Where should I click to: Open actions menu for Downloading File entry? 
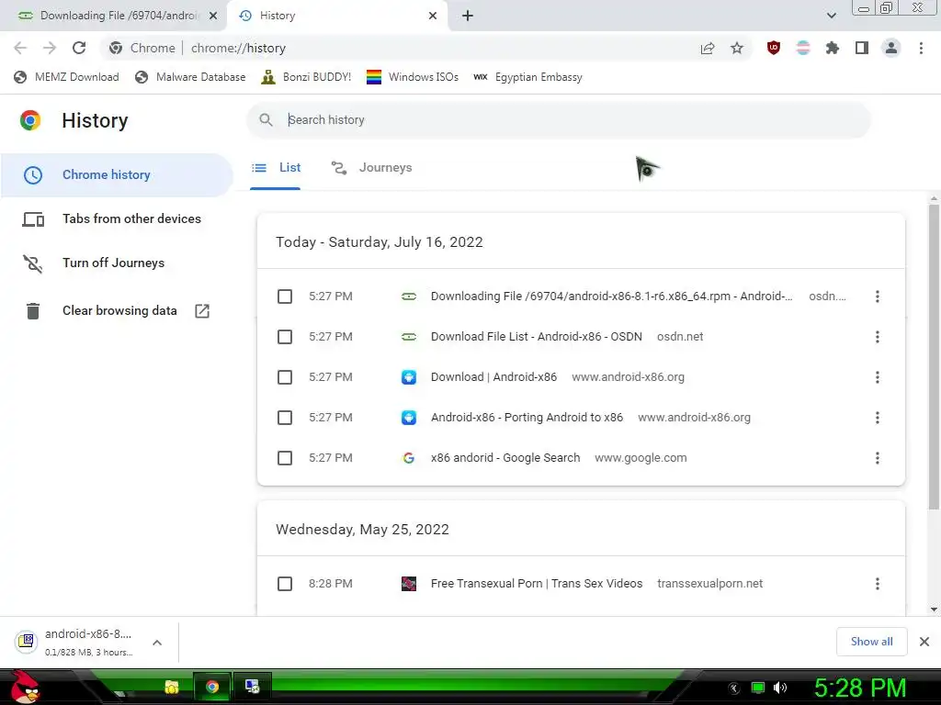[x=877, y=297]
